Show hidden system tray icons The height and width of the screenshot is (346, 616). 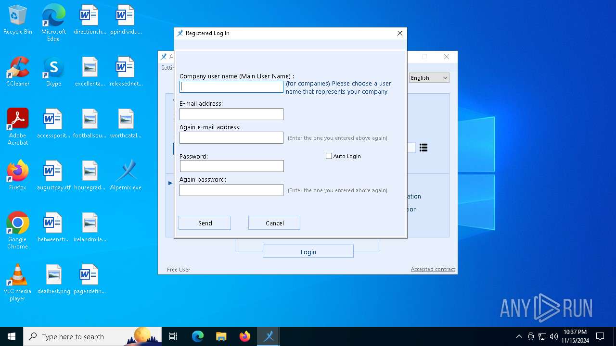point(519,336)
